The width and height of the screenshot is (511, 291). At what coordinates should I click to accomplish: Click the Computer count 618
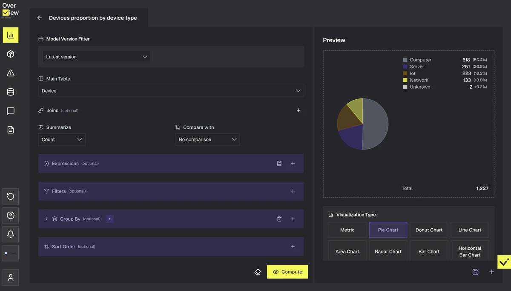466,60
